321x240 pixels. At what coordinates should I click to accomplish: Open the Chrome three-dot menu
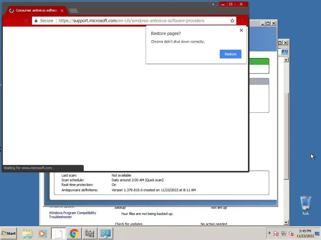tap(242, 21)
